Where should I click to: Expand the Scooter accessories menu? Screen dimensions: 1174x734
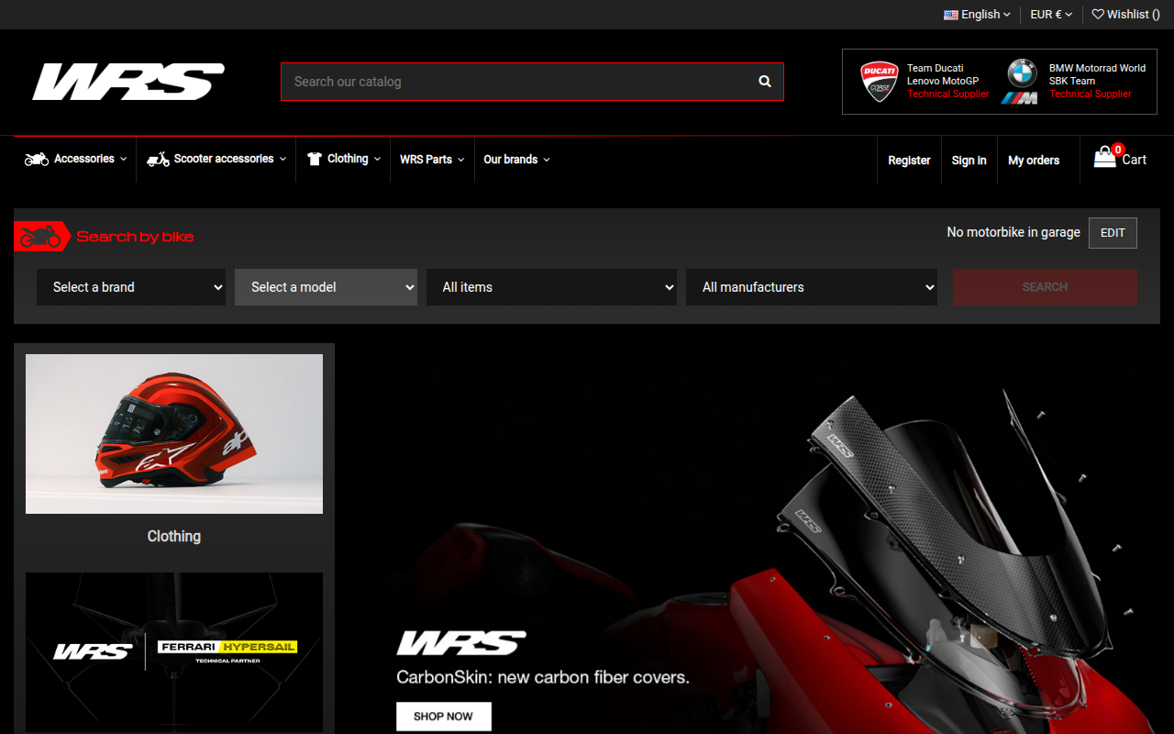pos(216,159)
